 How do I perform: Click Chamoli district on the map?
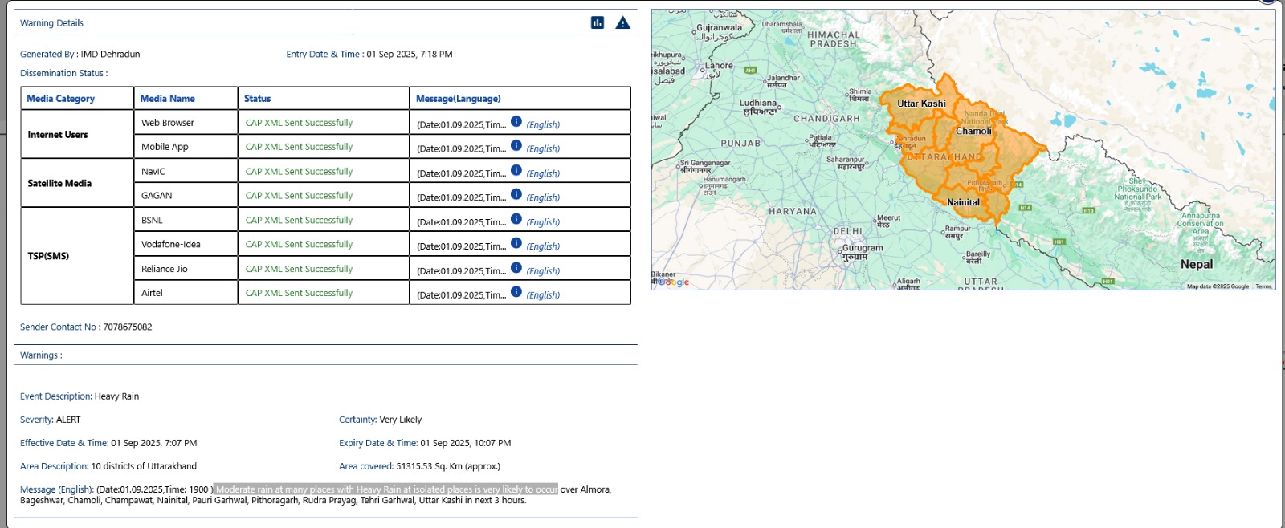(973, 131)
